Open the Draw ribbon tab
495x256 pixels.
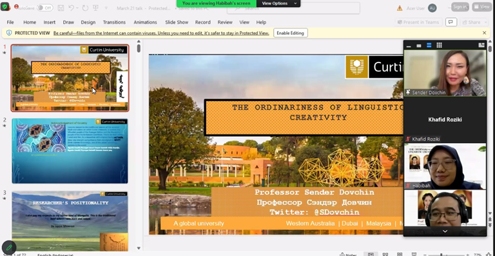[x=68, y=22]
